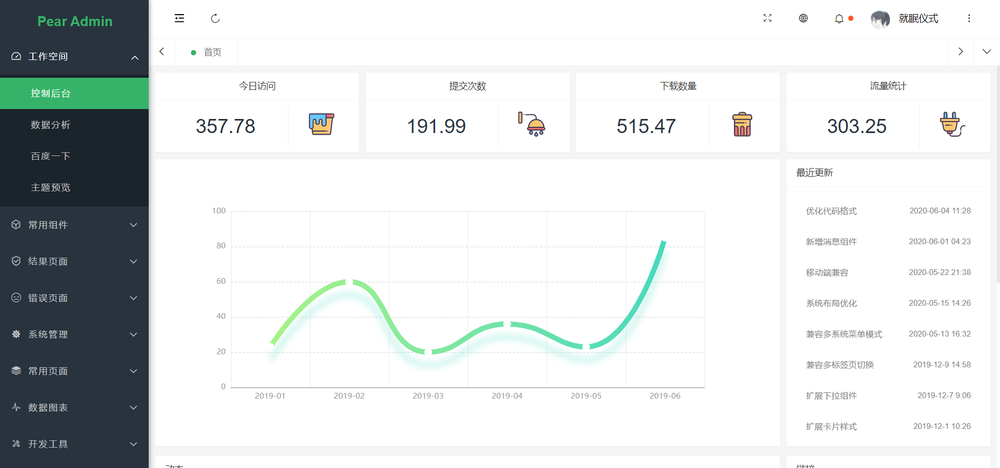
Task: Open the vertical three-dot more menu
Action: coord(969,18)
